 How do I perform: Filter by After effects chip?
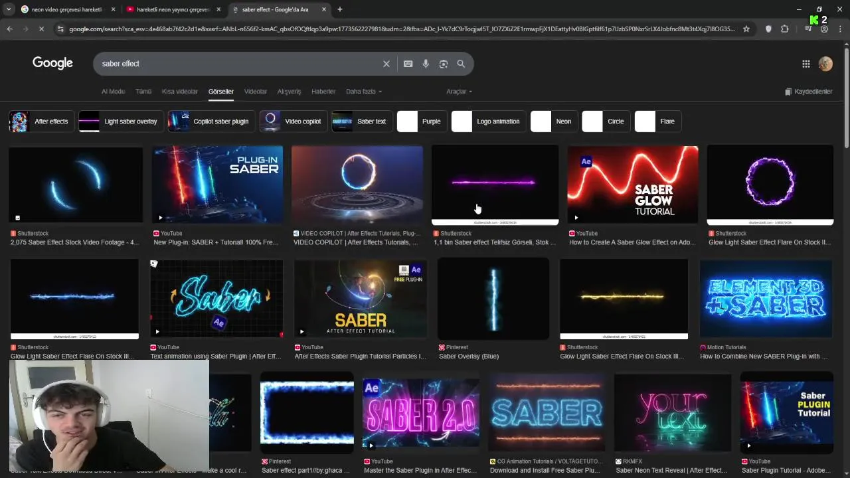tap(41, 121)
